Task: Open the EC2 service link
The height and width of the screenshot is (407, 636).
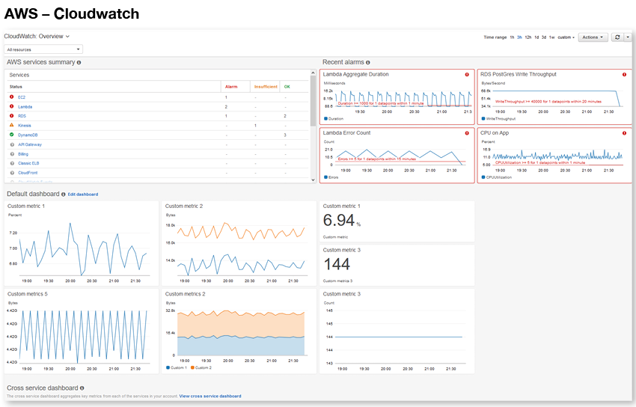Action: tap(22, 97)
